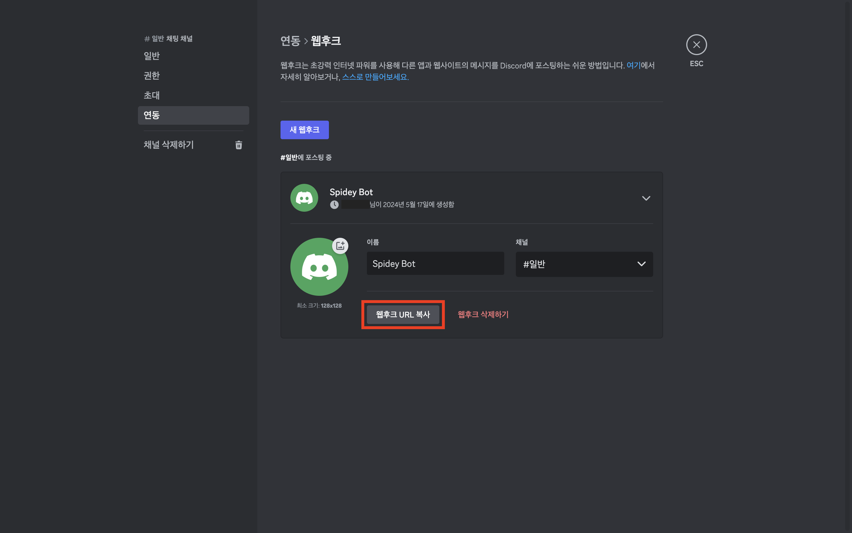
Task: Click 웹후크 URL 복사 to copy the URL
Action: 403,314
